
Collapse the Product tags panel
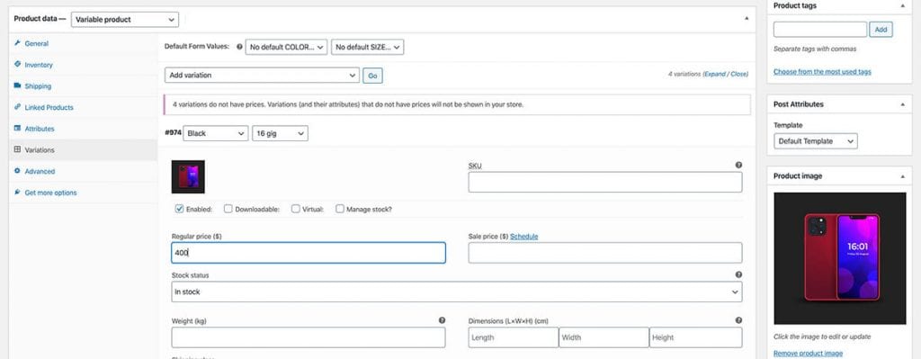coord(903,5)
